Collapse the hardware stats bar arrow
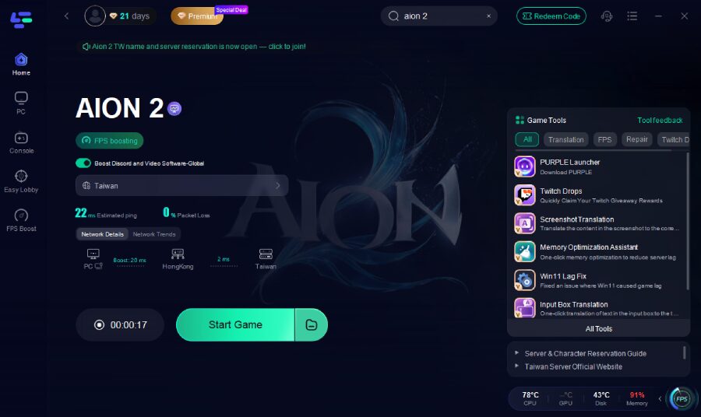The image size is (701, 417). (x=660, y=398)
